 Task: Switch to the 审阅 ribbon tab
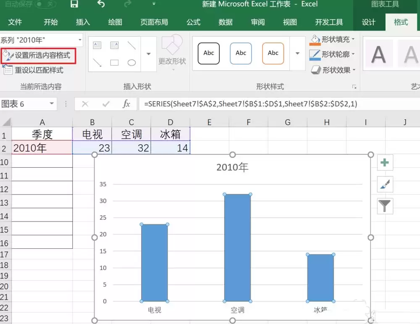click(258, 22)
